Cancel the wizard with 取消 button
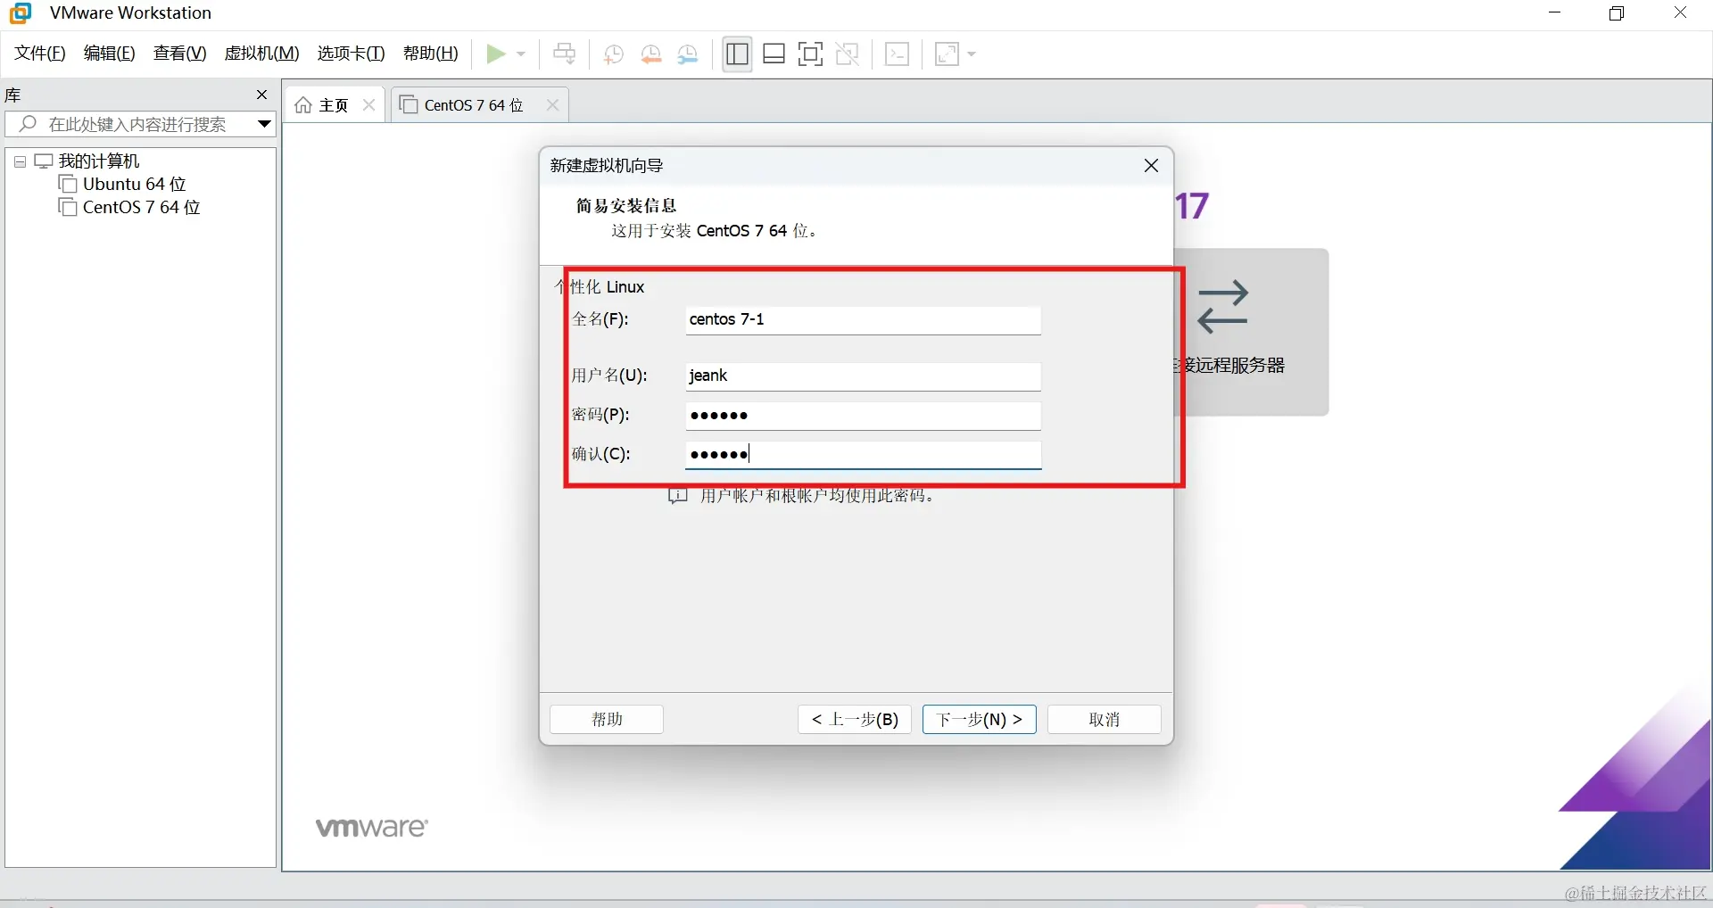1713x908 pixels. tap(1105, 719)
